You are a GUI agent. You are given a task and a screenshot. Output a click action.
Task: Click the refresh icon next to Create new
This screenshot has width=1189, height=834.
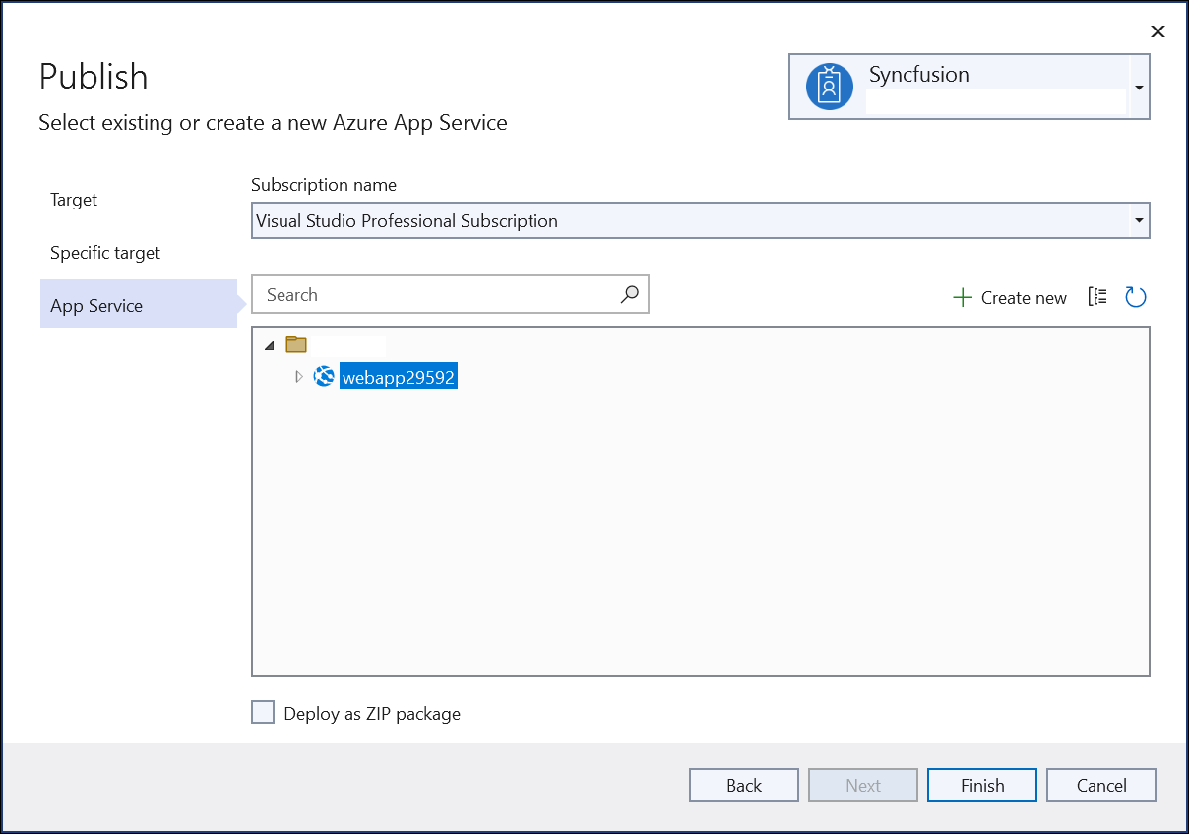click(x=1136, y=297)
